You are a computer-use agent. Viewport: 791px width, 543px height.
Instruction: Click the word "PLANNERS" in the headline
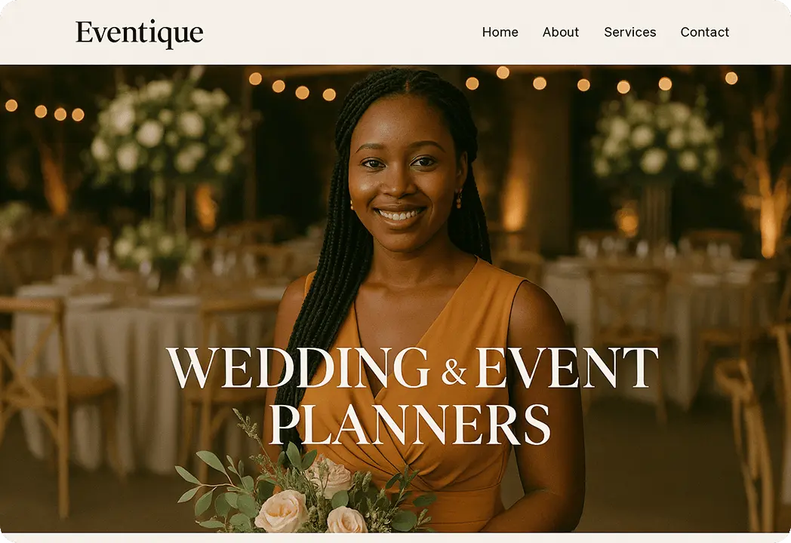[x=409, y=424]
